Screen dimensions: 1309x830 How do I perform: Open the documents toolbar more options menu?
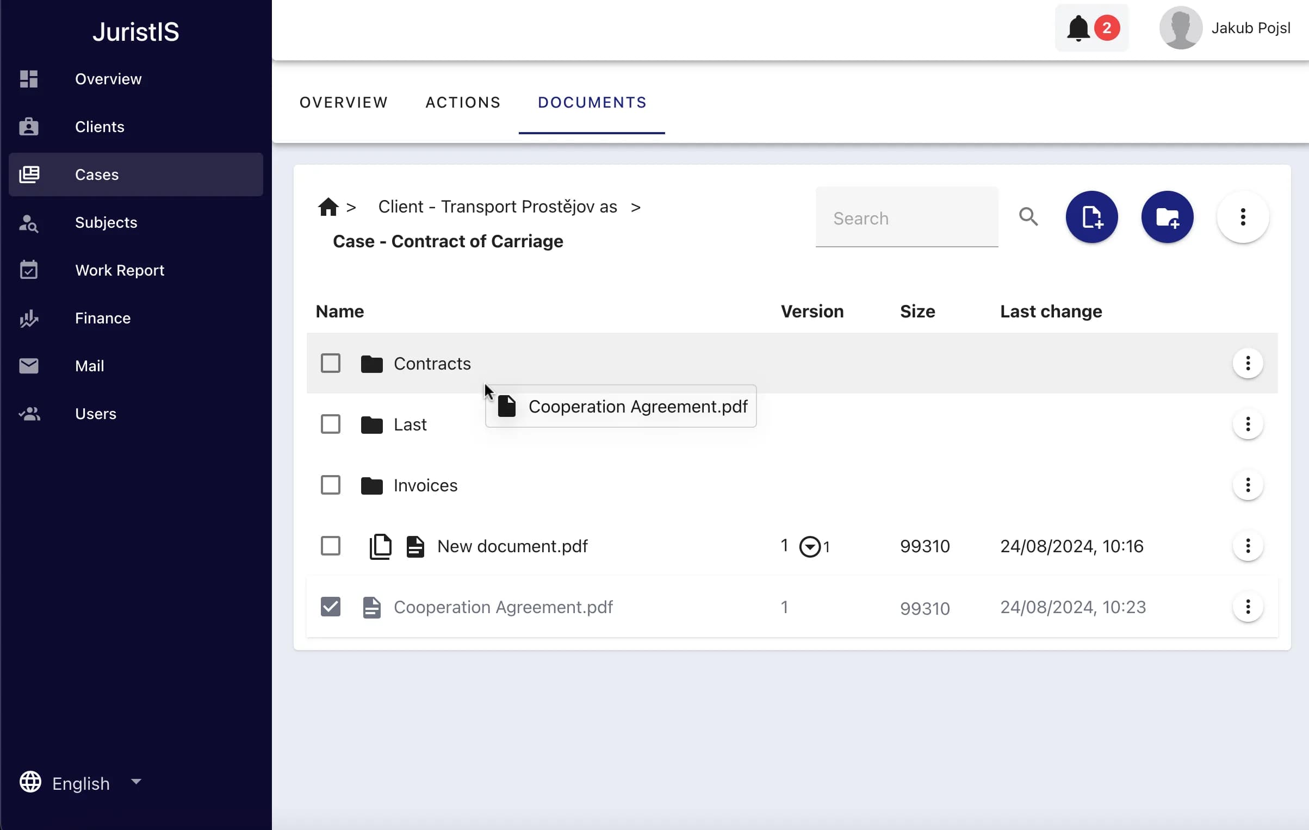[x=1243, y=217]
